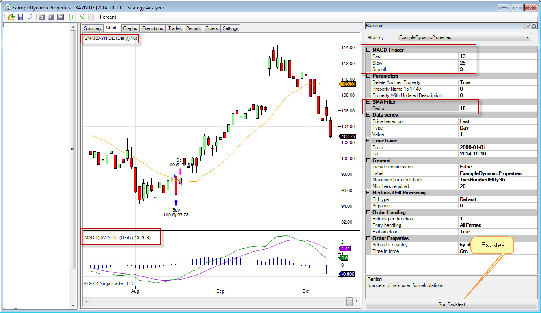
Task: Collapse the Time frame section
Action: click(x=368, y=141)
